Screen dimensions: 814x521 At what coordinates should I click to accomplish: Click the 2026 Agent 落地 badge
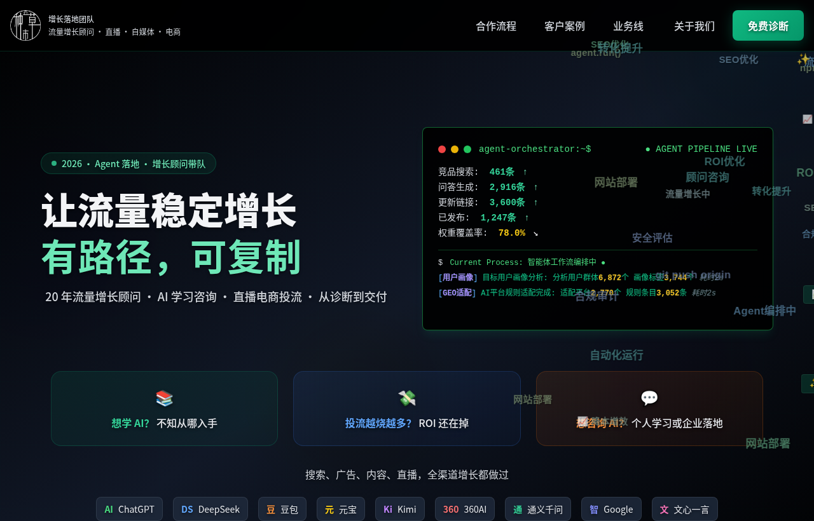(128, 163)
